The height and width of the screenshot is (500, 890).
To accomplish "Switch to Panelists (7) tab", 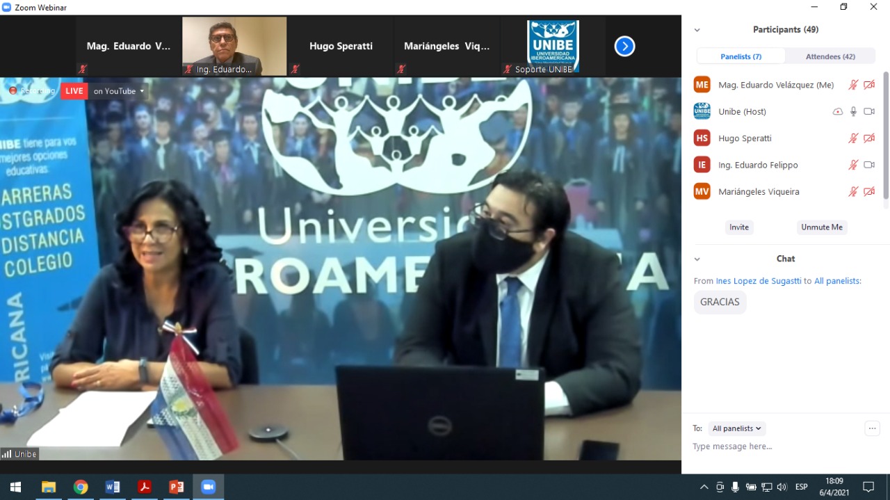I will coord(741,56).
